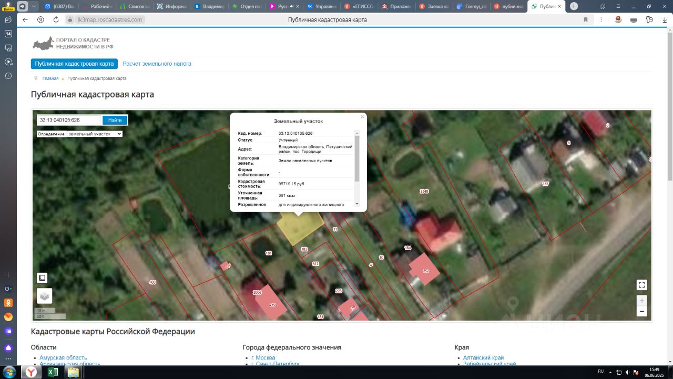The image size is (673, 379).
Task: Click the portal logo Портал о кадастре
Action: tap(73, 43)
